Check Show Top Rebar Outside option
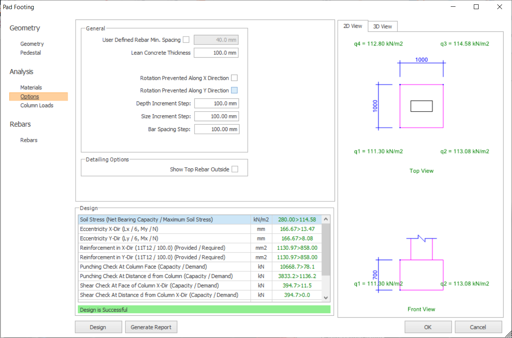 (x=235, y=169)
